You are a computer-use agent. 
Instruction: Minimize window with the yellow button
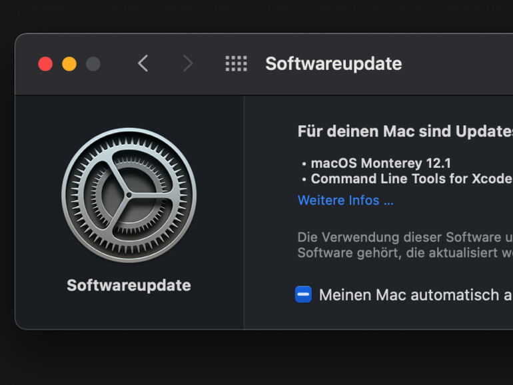pyautogui.click(x=69, y=64)
